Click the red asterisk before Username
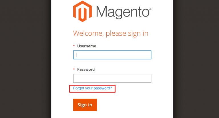219x118 pixels. click(x=74, y=46)
